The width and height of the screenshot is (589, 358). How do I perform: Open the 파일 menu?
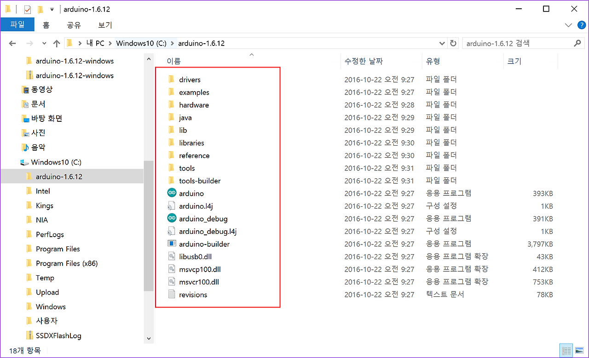(x=17, y=25)
